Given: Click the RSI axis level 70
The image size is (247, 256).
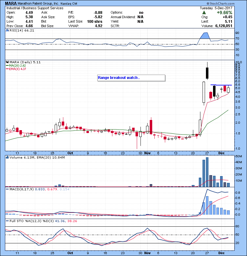Looking at the screenshot, I should [237, 39].
